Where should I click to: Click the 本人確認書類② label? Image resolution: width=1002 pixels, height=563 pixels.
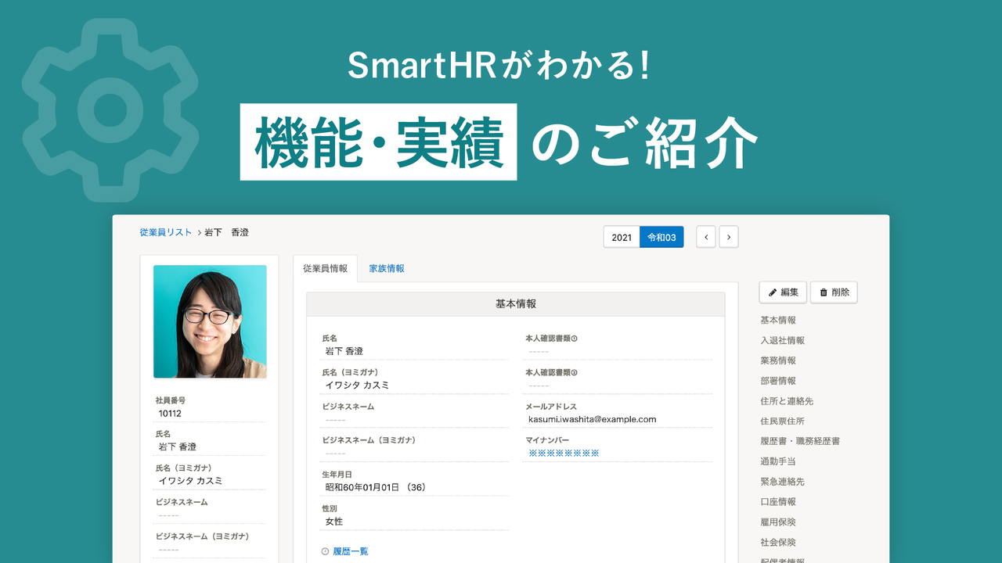coord(551,373)
